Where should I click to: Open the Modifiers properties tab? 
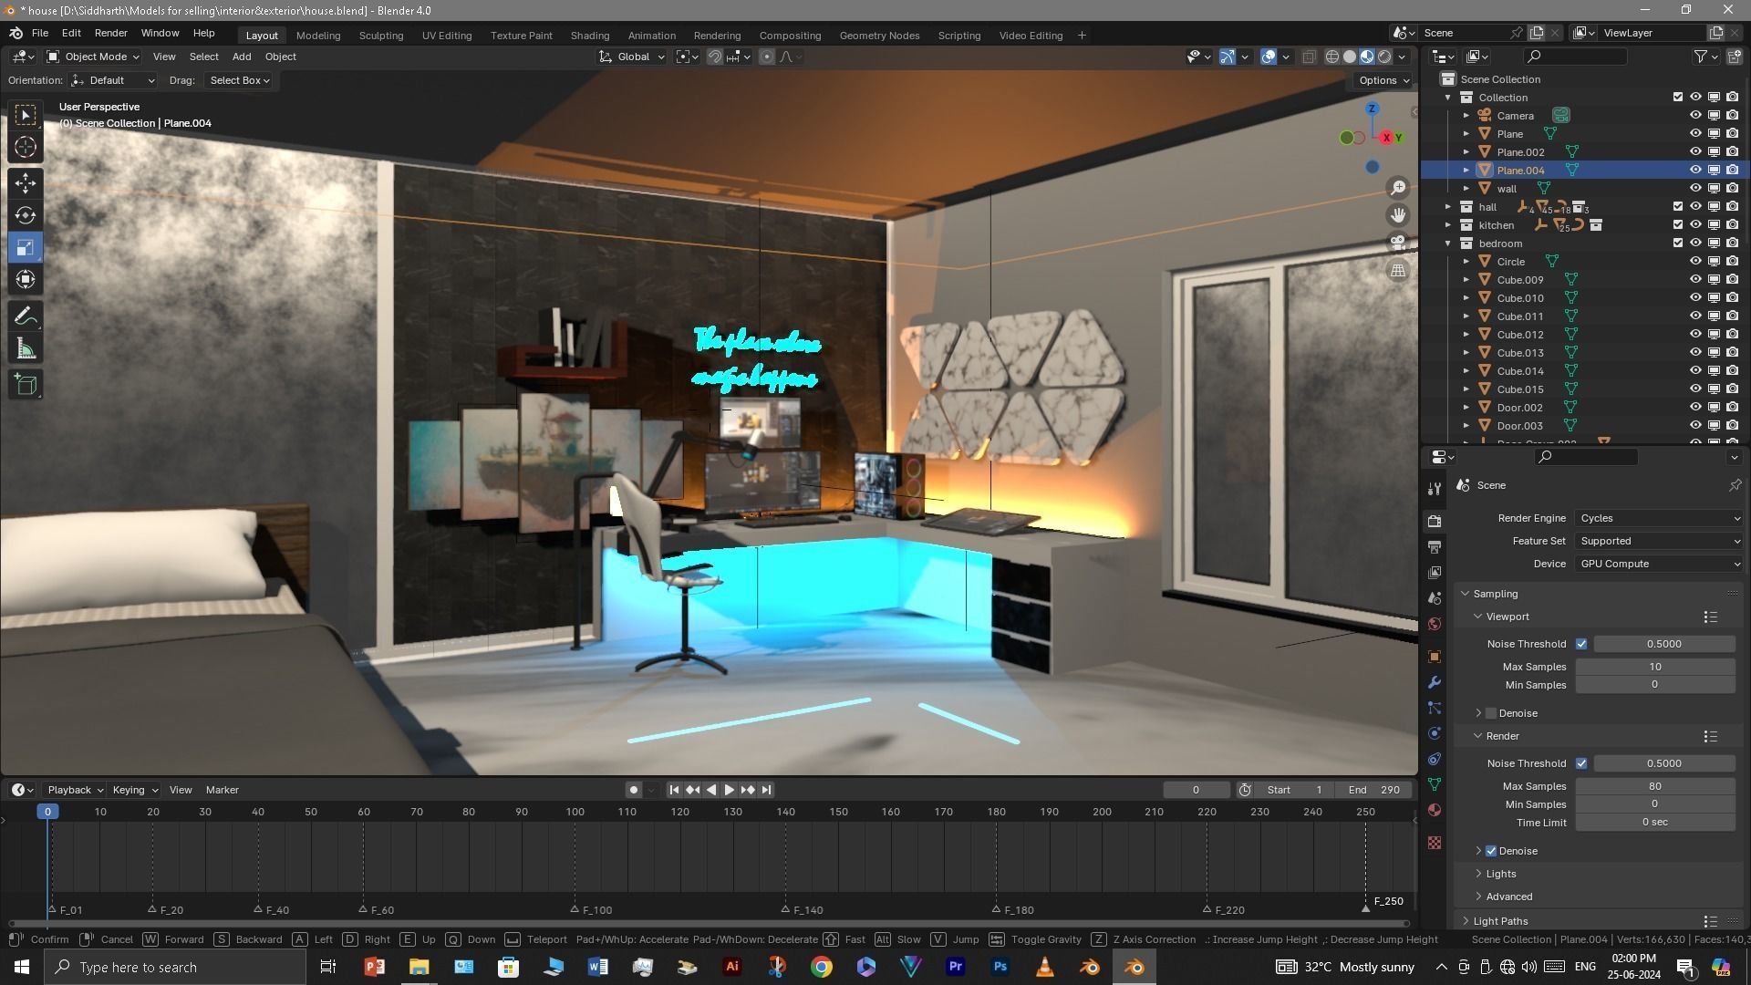pos(1435,682)
